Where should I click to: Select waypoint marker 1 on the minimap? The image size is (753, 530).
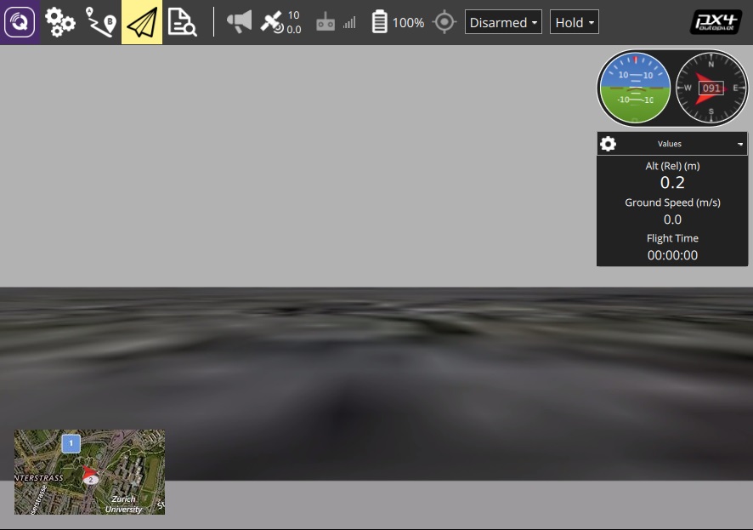[71, 443]
